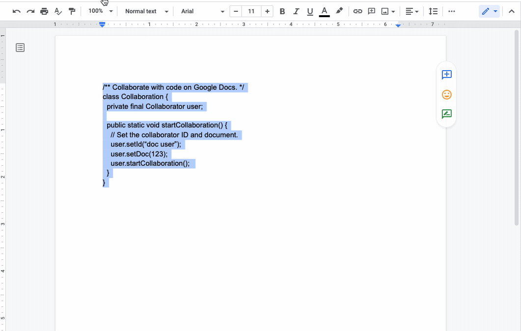Viewport: 521px width, 331px height.
Task: Add emoji reaction smiley icon
Action: click(446, 95)
